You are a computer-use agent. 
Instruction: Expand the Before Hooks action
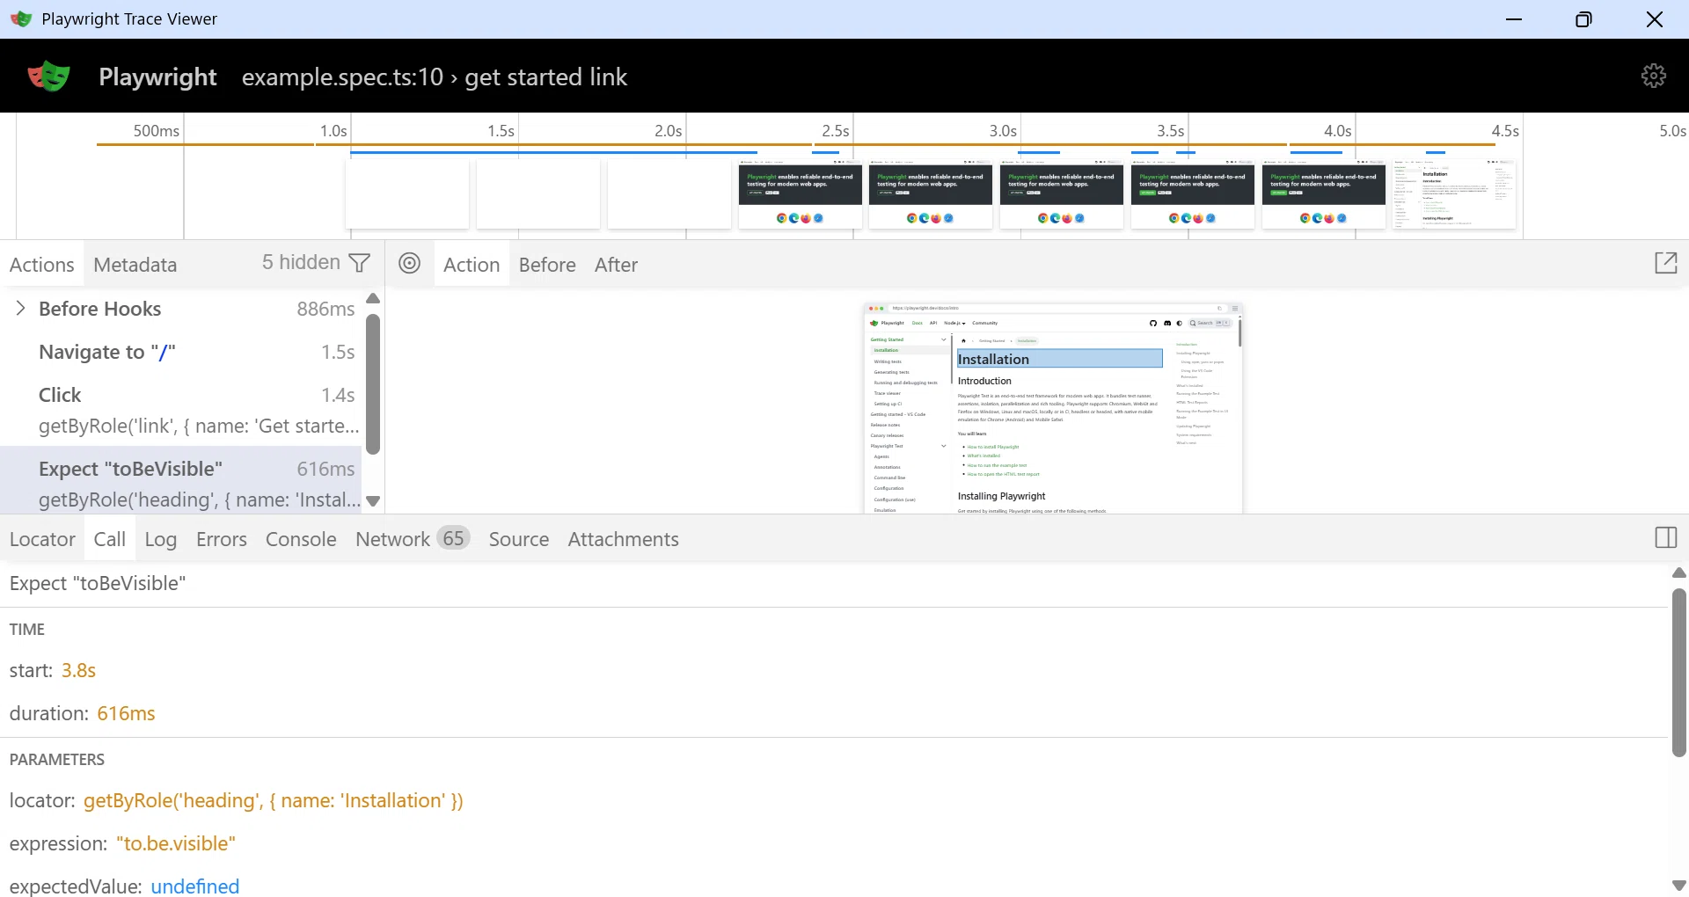coord(20,308)
